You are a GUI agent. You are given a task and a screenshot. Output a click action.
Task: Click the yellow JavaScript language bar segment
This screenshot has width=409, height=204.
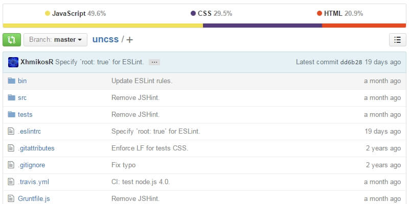103,25
